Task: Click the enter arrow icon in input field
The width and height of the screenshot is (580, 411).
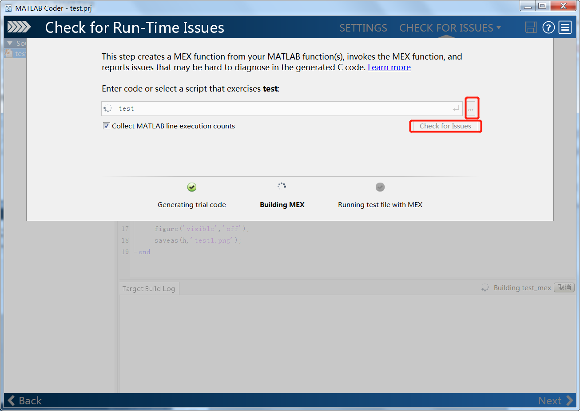Action: pos(456,109)
